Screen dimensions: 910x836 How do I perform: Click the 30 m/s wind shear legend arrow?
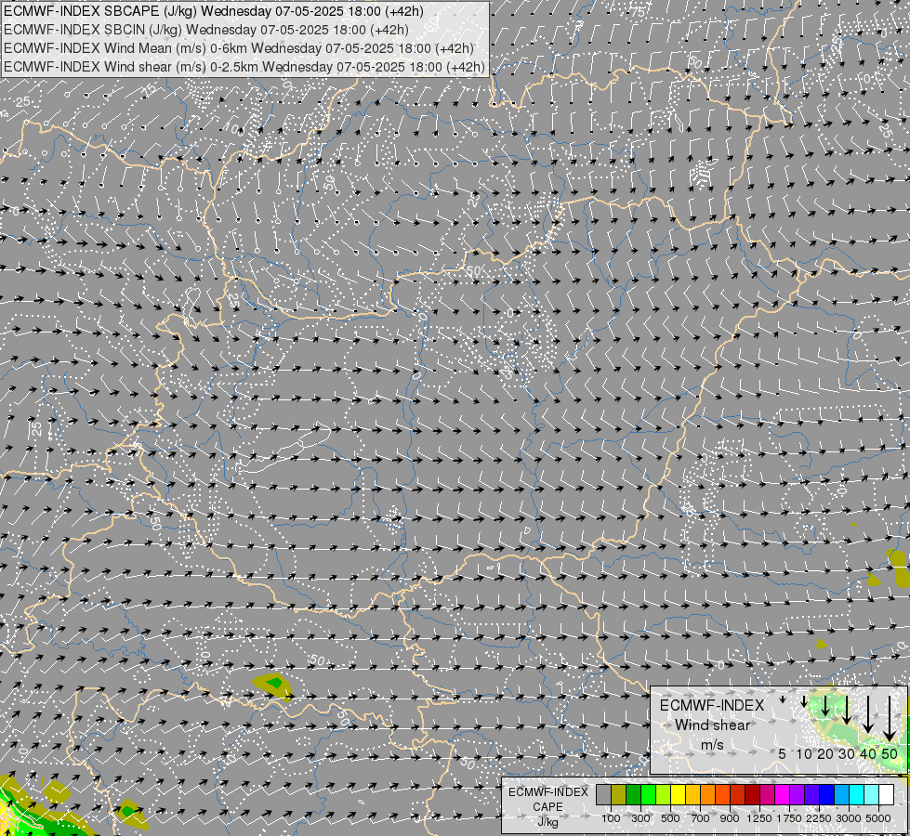tap(846, 710)
